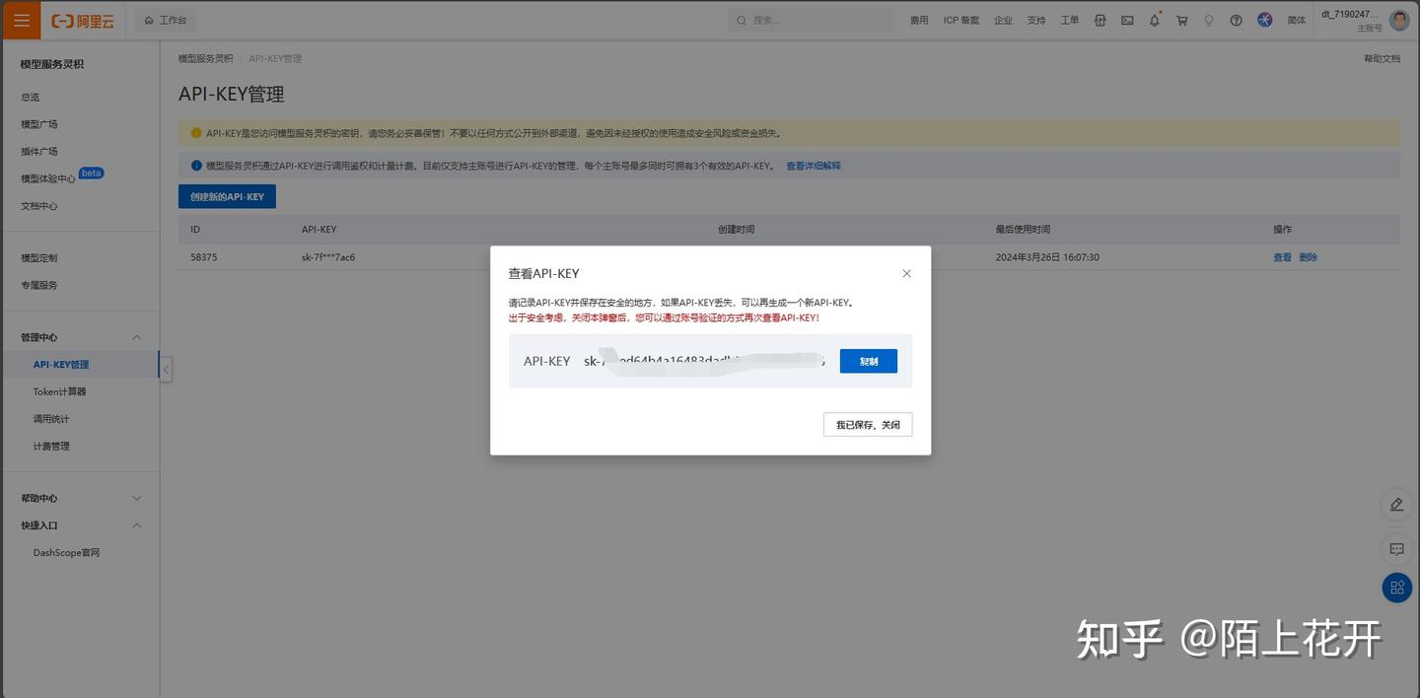Open the notifications bell icon
Image resolution: width=1420 pixels, height=698 pixels.
pos(1154,20)
